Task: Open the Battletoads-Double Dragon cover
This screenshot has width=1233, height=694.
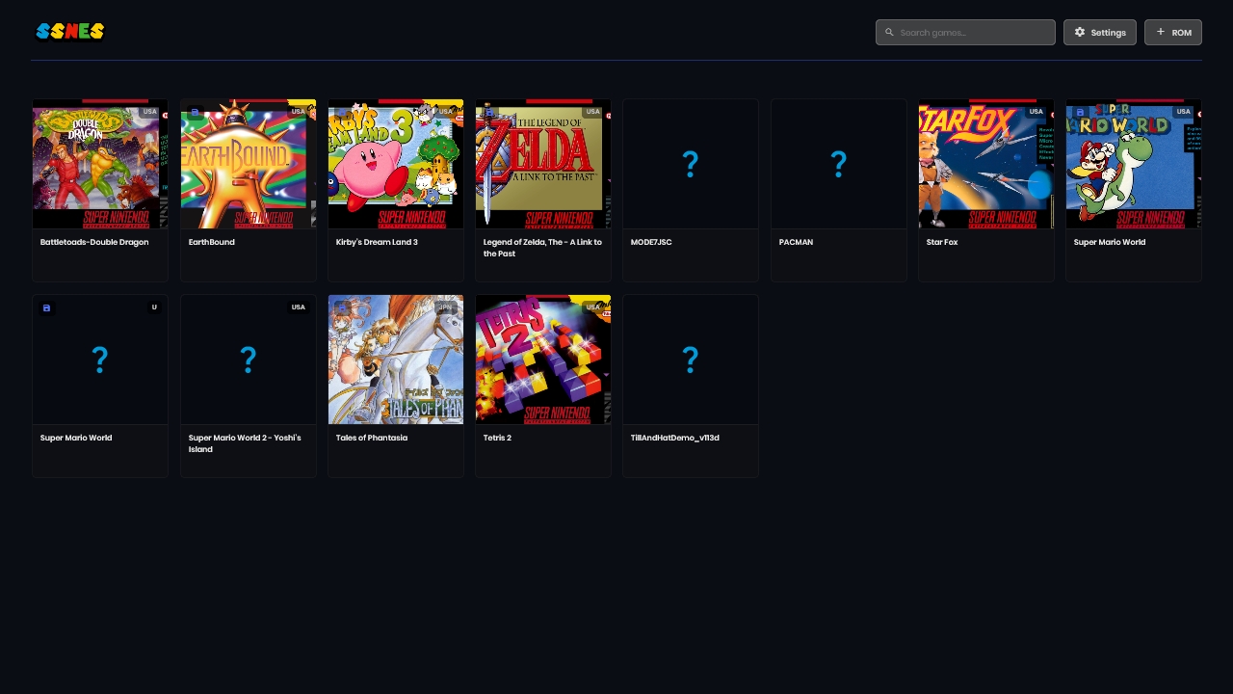Action: pyautogui.click(x=100, y=165)
